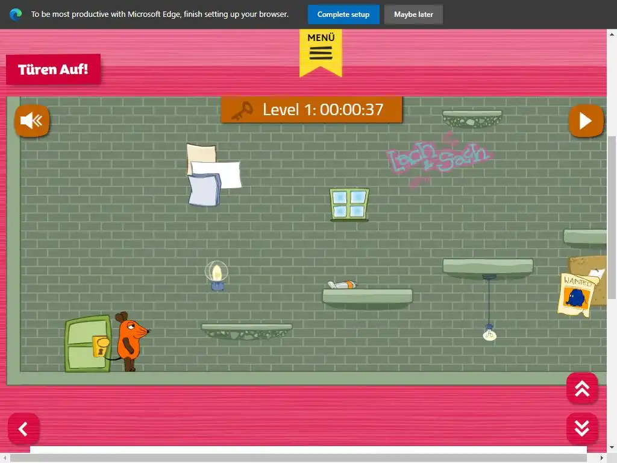
Task: Click the double chevron up button
Action: [x=582, y=388]
